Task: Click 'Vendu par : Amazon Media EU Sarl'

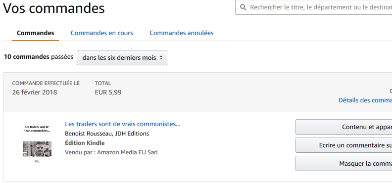Action: click(111, 152)
